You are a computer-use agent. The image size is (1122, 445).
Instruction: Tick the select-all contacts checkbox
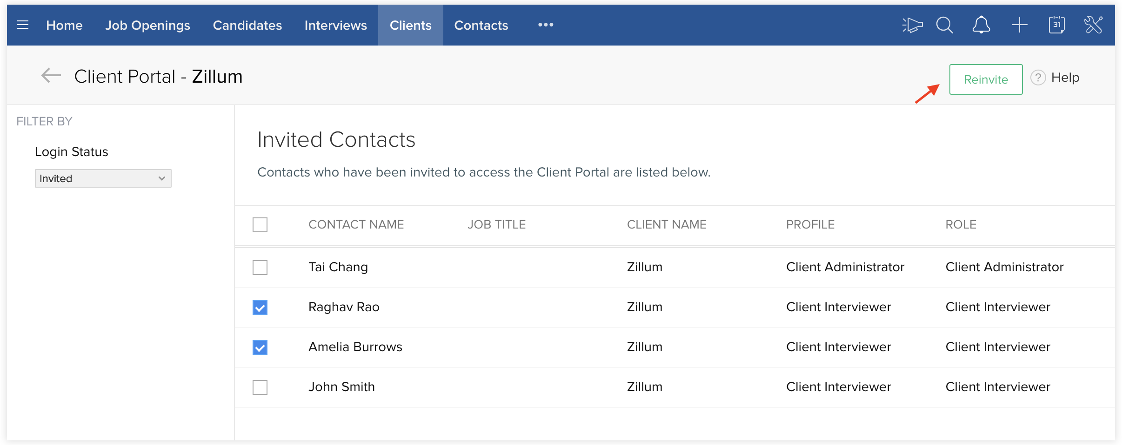[260, 225]
